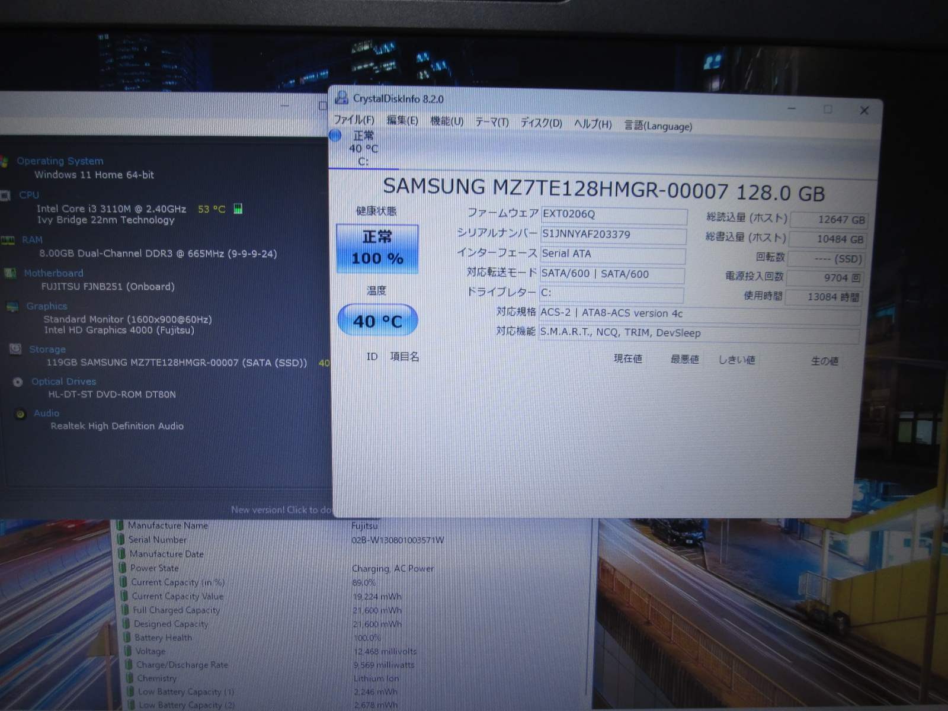Click the power on hours value 13084 時間

[823, 297]
